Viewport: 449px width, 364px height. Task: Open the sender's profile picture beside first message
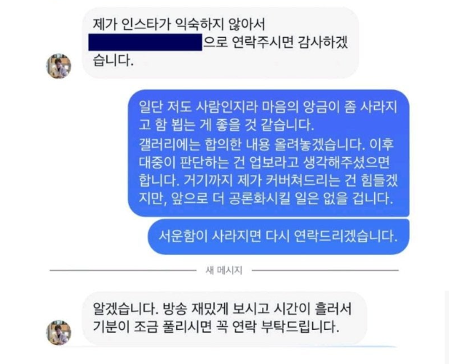click(59, 66)
